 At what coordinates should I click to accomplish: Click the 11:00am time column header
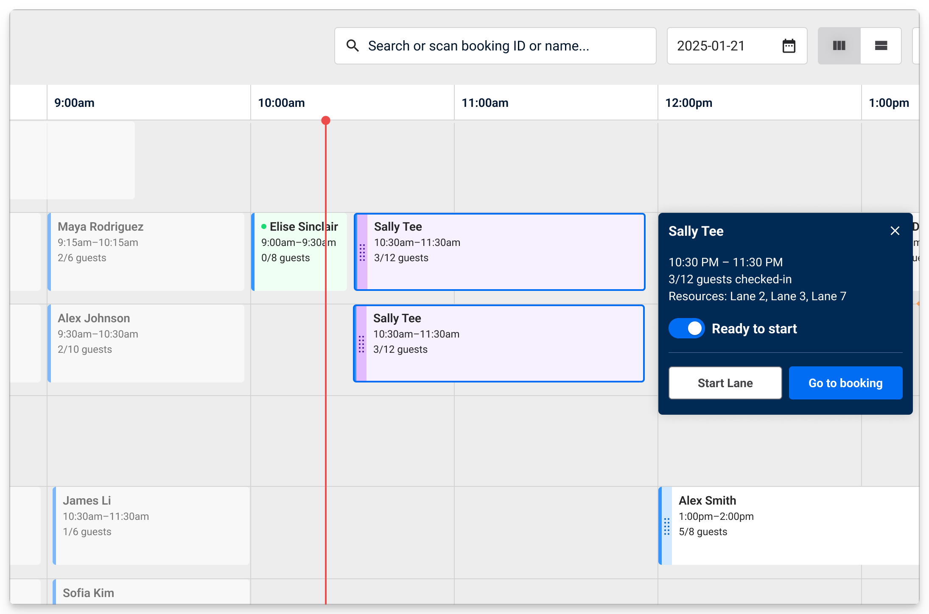coord(485,103)
